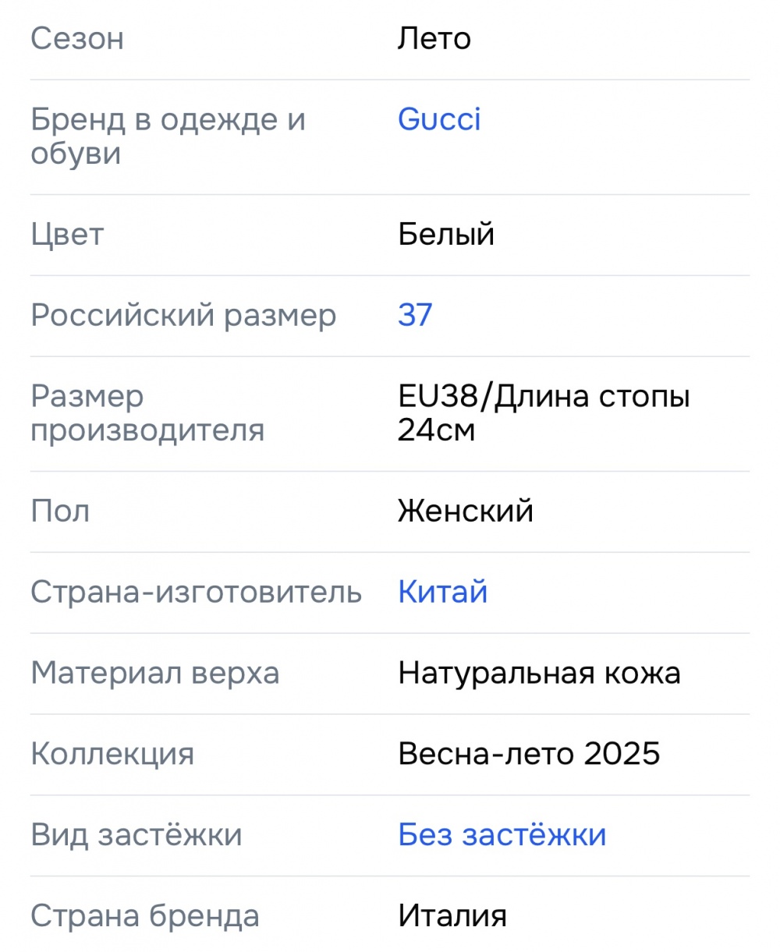Select the Сезон label
The image size is (780, 952).
[x=77, y=38]
